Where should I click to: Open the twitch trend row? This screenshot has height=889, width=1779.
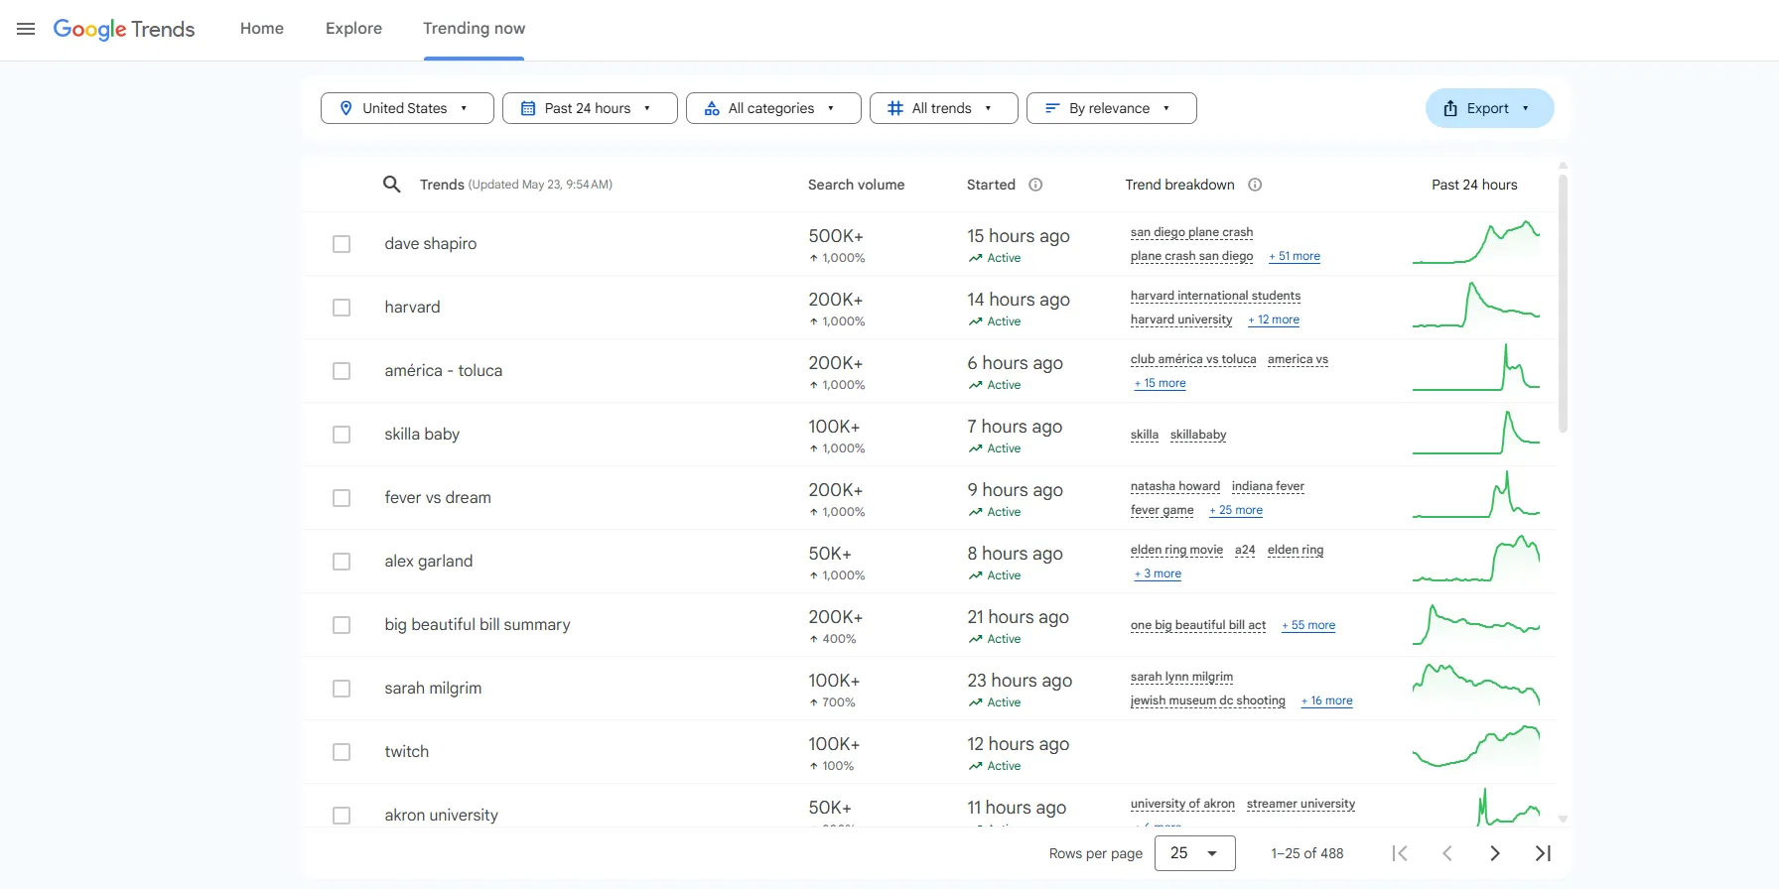407,752
